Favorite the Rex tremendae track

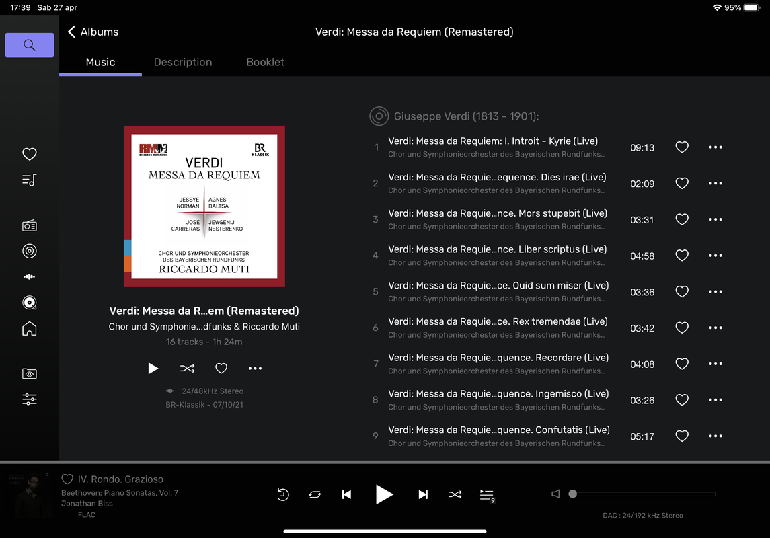tap(682, 328)
